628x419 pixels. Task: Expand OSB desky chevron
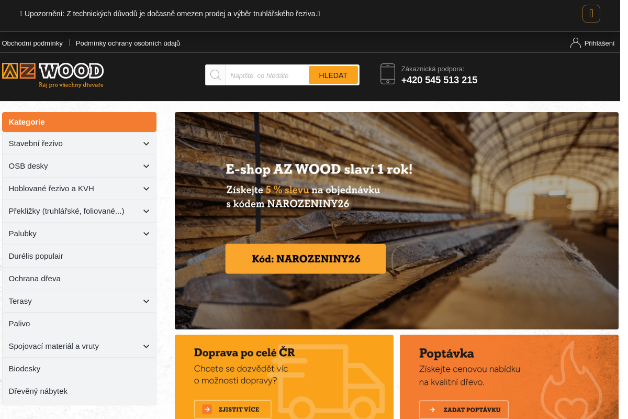pyautogui.click(x=146, y=166)
